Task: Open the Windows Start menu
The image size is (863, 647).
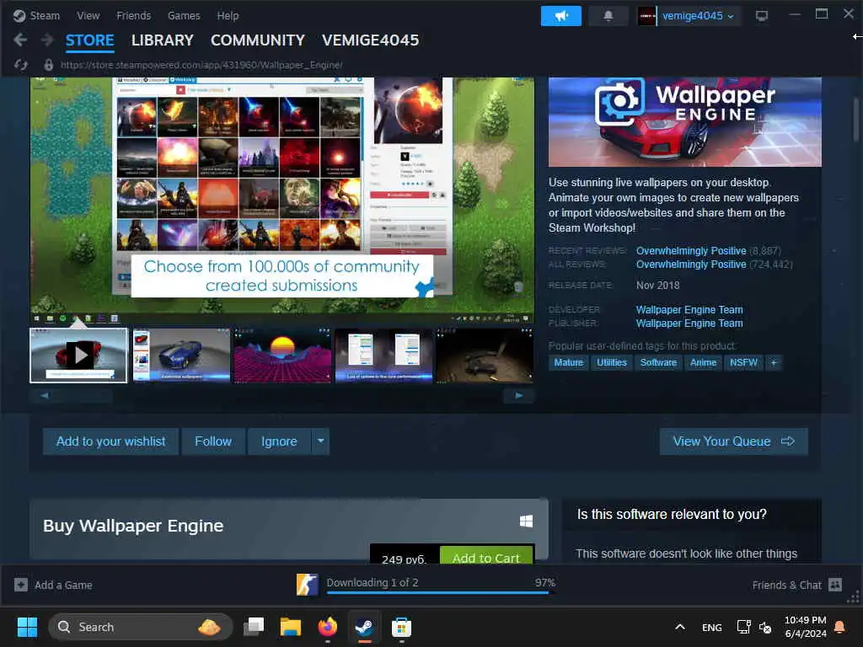Action: 27,627
